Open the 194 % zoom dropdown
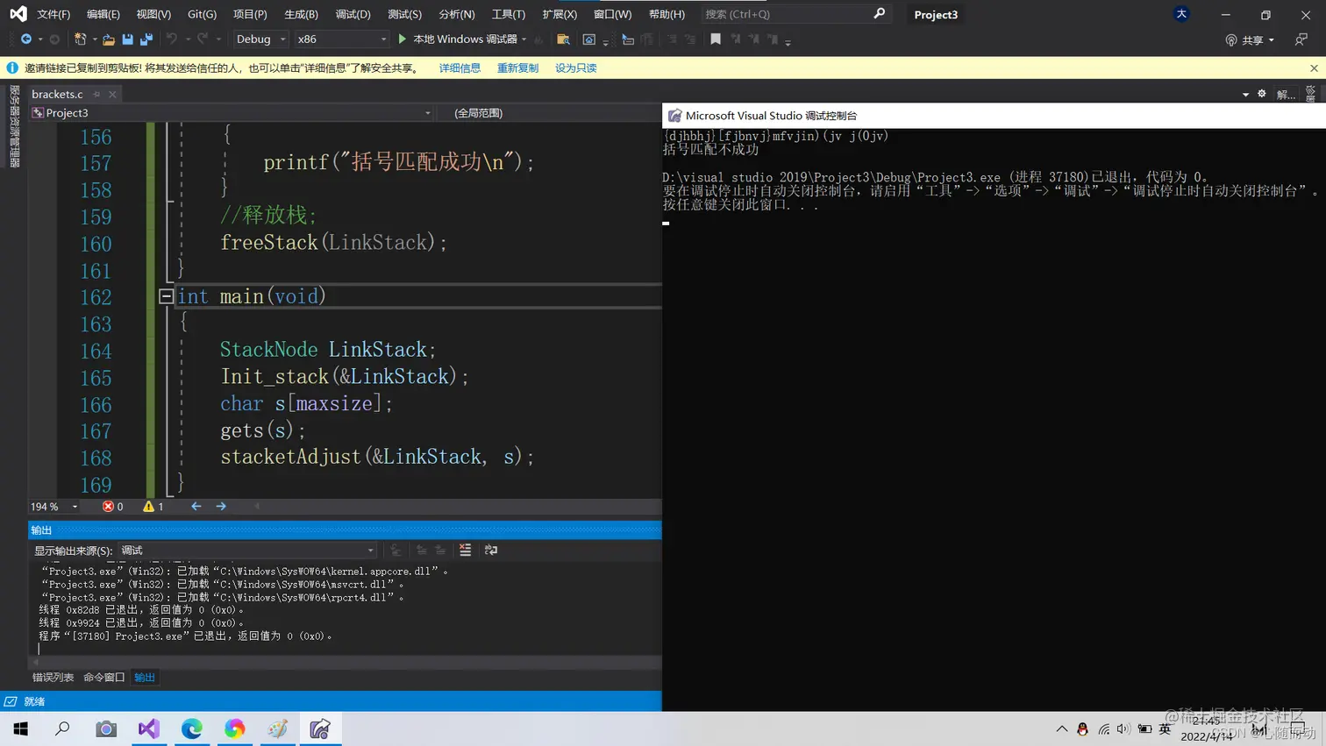1326x746 pixels. click(54, 507)
